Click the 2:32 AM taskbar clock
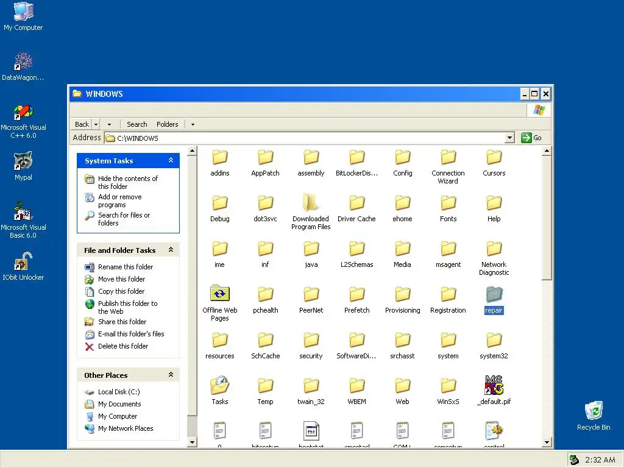The height and width of the screenshot is (468, 624). tap(600, 459)
